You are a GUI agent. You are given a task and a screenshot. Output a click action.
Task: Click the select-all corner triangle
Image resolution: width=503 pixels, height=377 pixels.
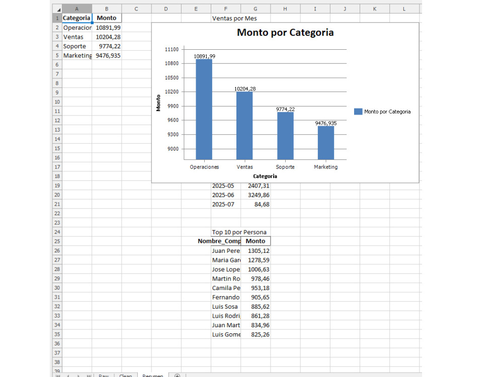58,9
